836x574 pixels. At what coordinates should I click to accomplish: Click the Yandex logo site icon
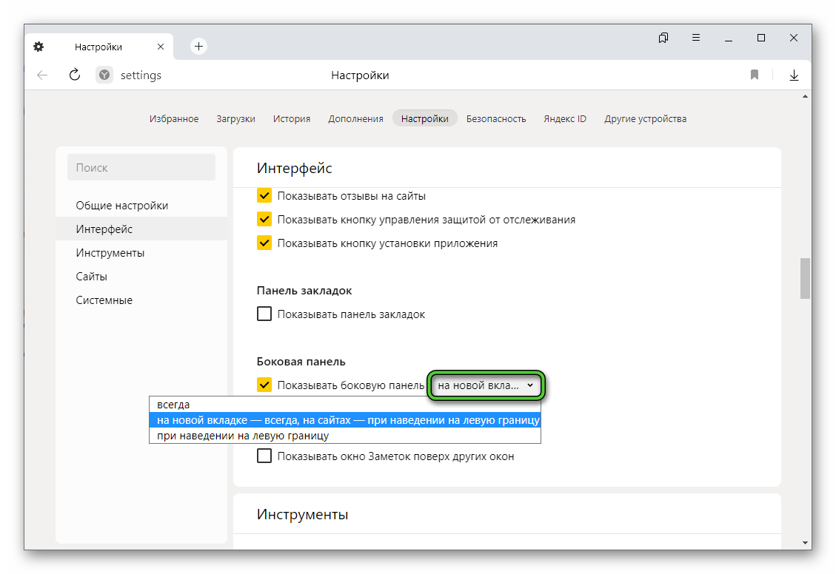coord(104,75)
